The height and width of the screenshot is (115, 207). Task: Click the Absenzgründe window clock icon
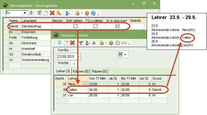(x=5, y=5)
